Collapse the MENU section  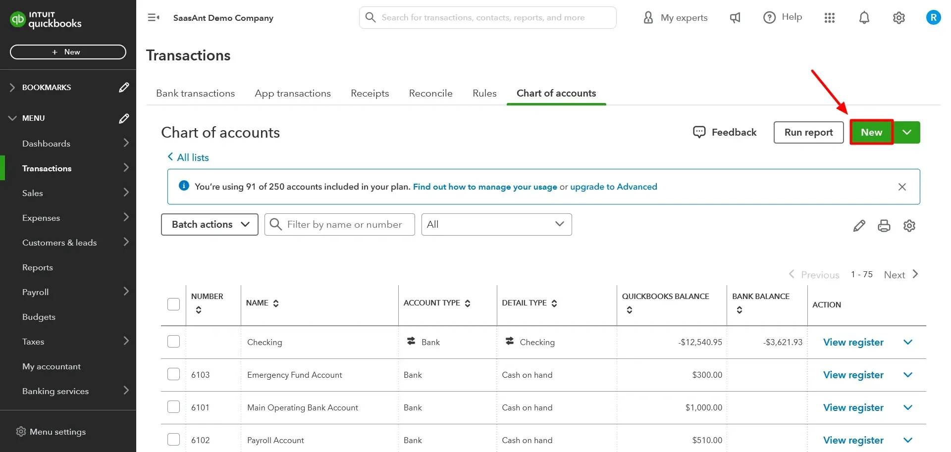(x=12, y=118)
